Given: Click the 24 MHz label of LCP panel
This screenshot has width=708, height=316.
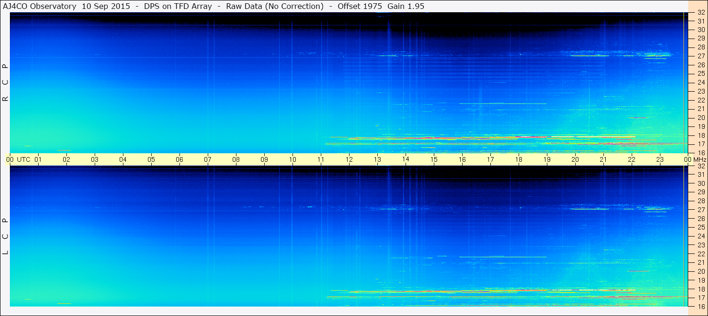Looking at the screenshot, I should 700,236.
